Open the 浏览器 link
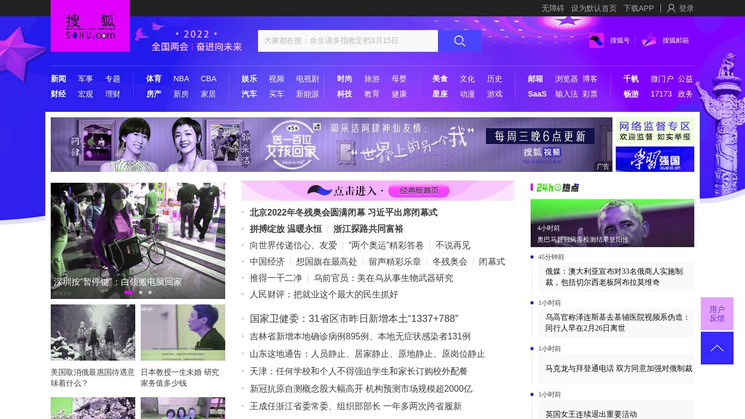Screen dimensions: 745x419 (567, 79)
